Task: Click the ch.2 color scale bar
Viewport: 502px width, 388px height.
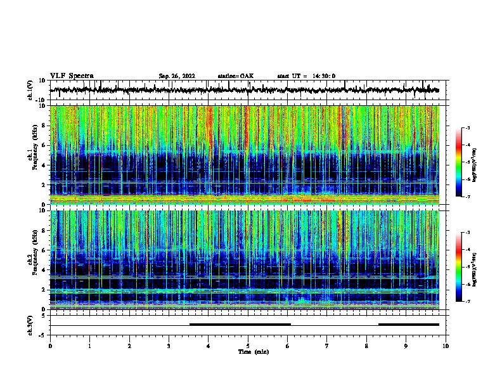Action: pyautogui.click(x=459, y=267)
